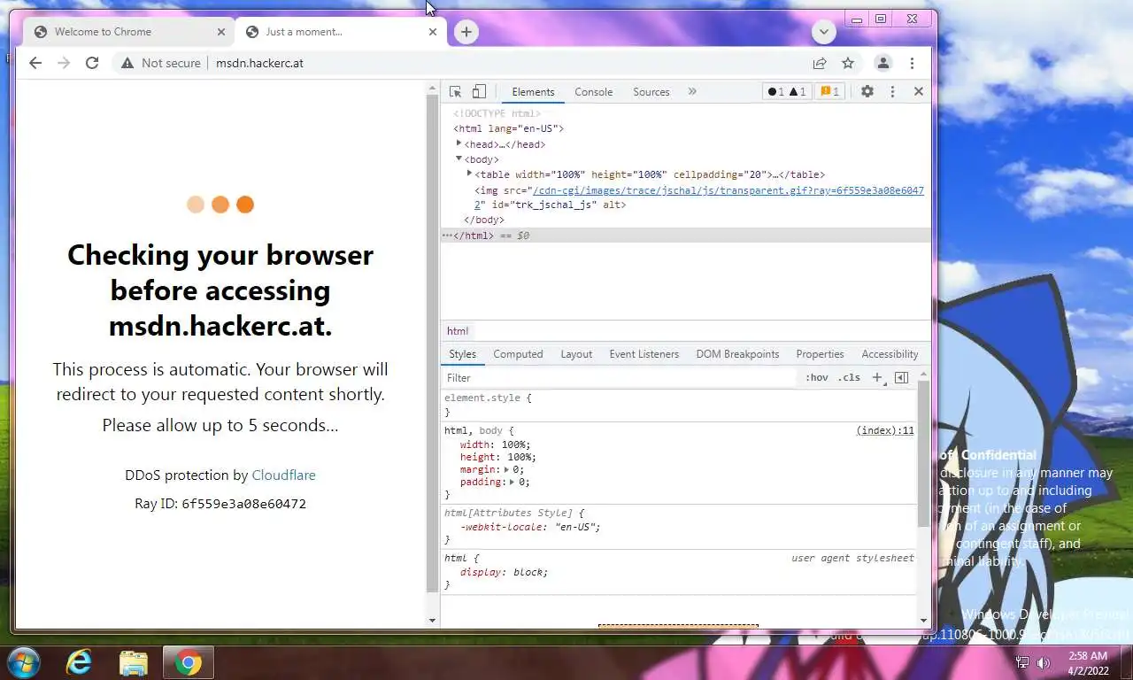The width and height of the screenshot is (1133, 680).
Task: Toggle the :hov element state button
Action: [x=816, y=377]
